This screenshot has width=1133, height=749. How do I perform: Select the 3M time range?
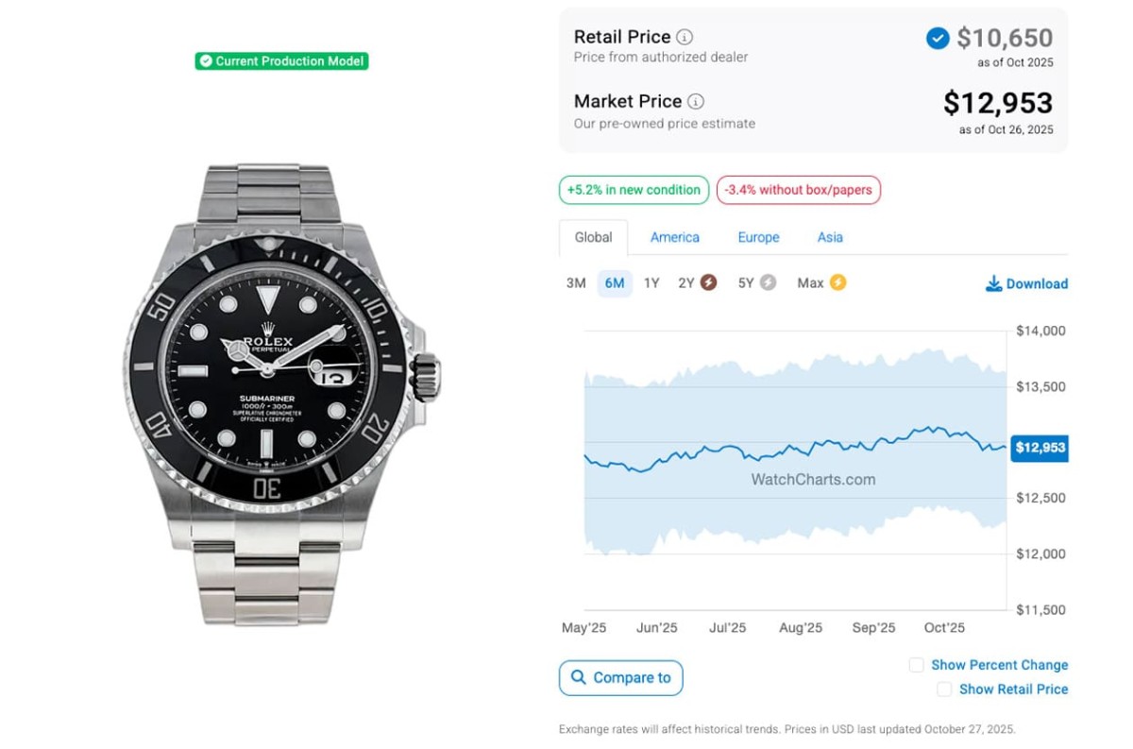tap(576, 282)
